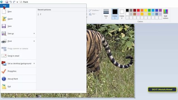
Task: Open the Size dropdown arrow
Action: tap(106, 18)
